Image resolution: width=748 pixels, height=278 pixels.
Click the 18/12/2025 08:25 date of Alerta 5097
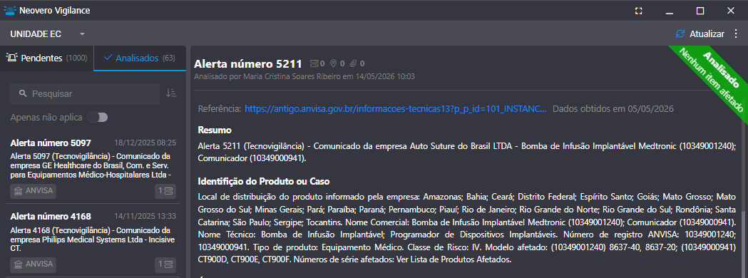pyautogui.click(x=145, y=143)
